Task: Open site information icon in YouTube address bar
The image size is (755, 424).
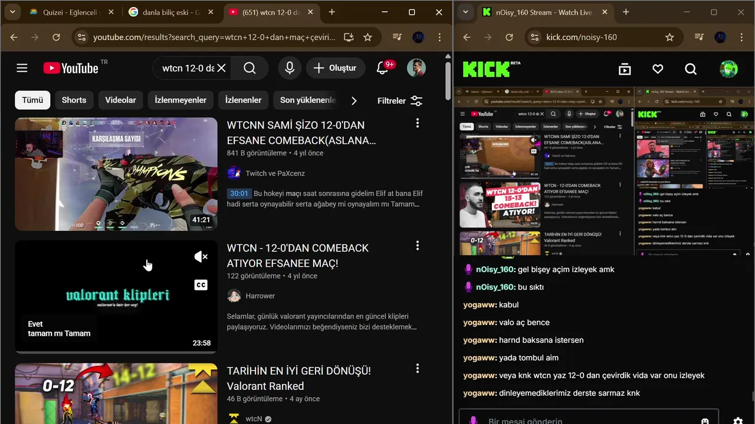Action: click(x=81, y=37)
